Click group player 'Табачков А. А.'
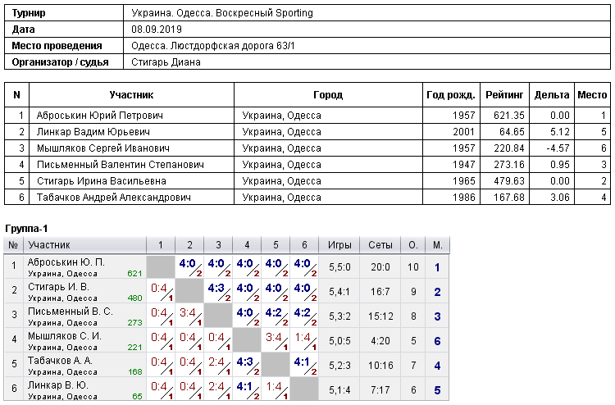Screen dimensions: 615x405 (60, 361)
